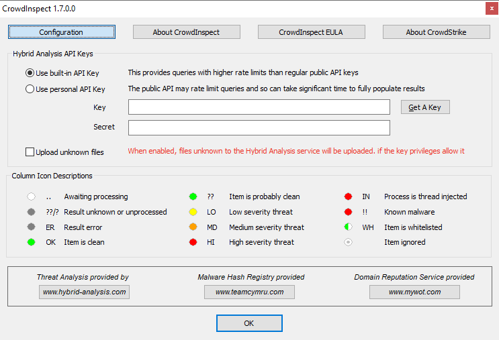Image resolution: width=499 pixels, height=340 pixels.
Task: Click the red upload warning text
Action: coord(296,151)
